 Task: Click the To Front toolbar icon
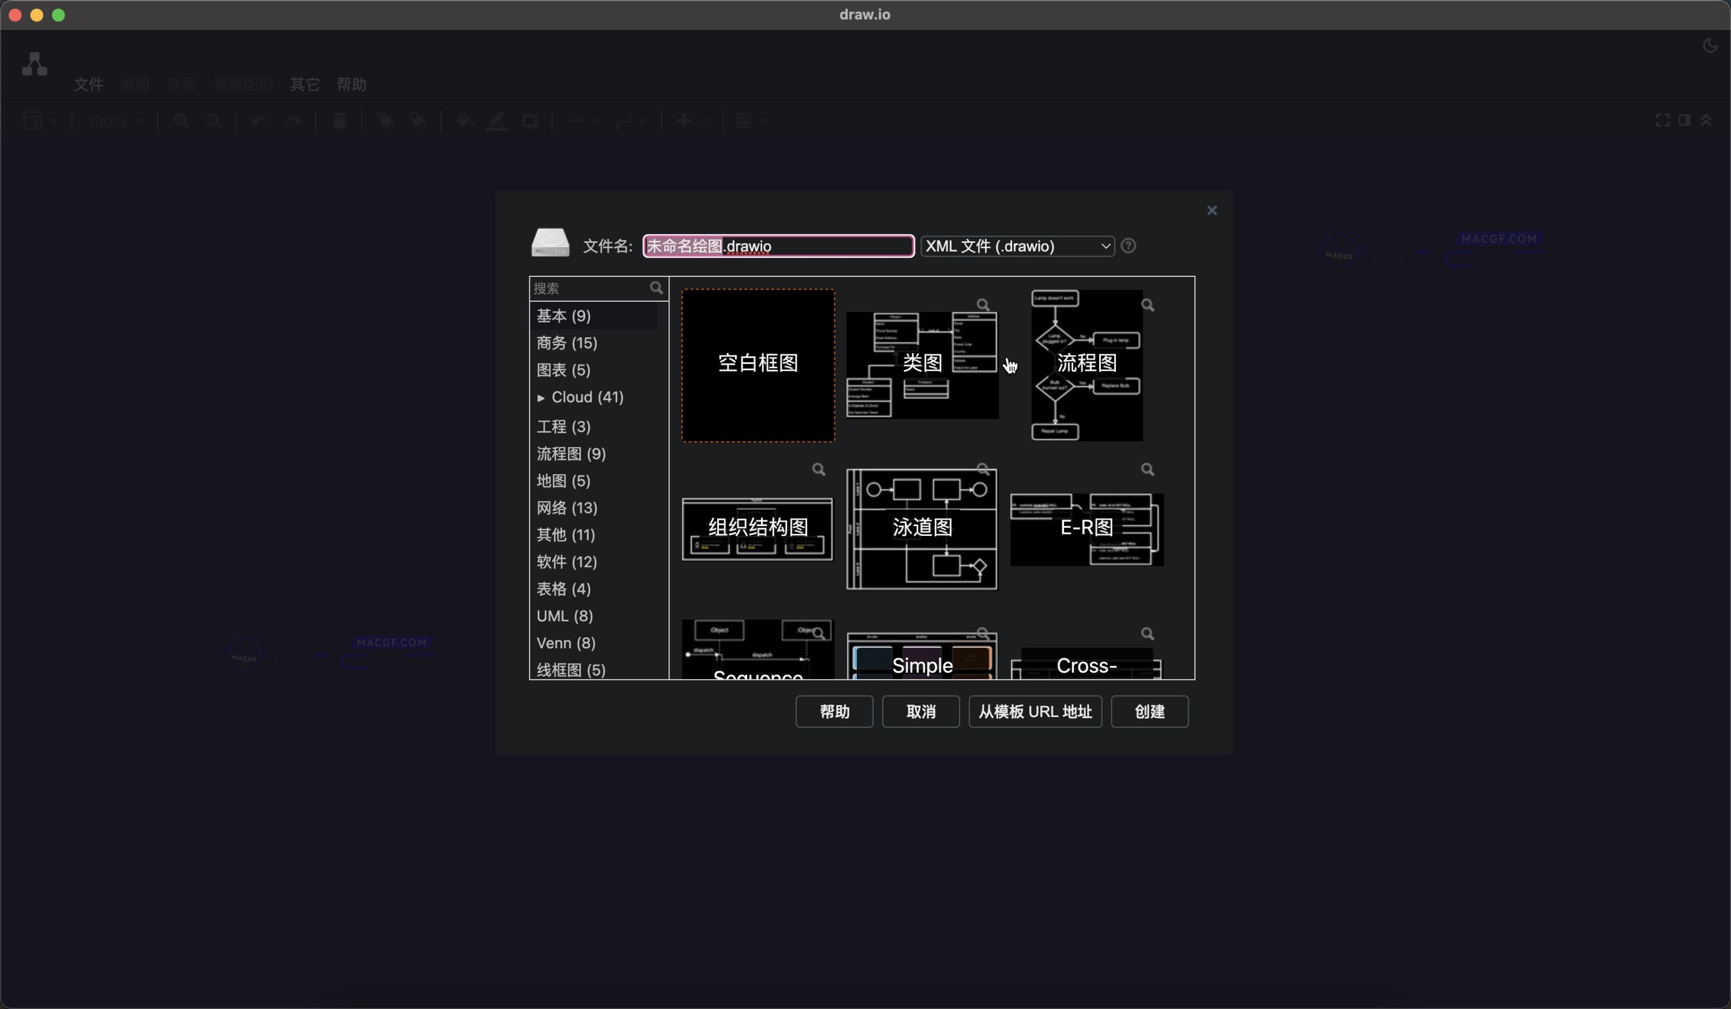point(385,121)
